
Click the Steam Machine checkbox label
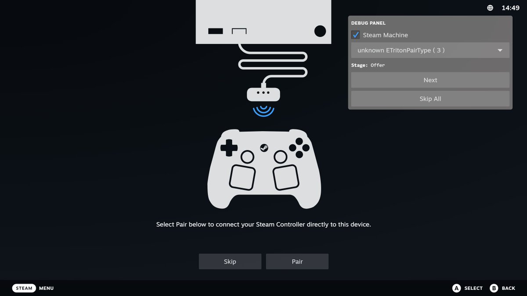coord(385,35)
